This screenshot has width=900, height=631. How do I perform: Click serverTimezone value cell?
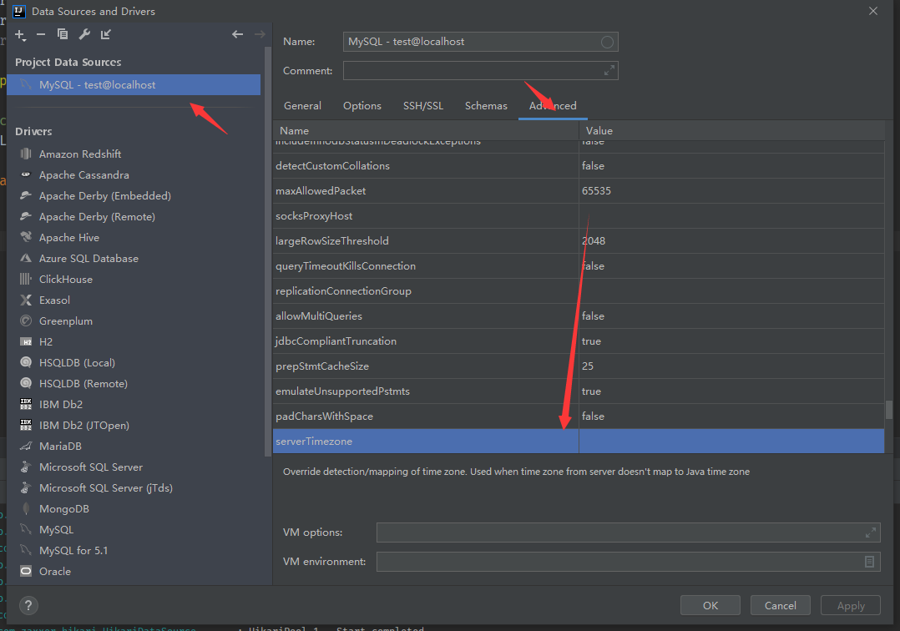[732, 442]
